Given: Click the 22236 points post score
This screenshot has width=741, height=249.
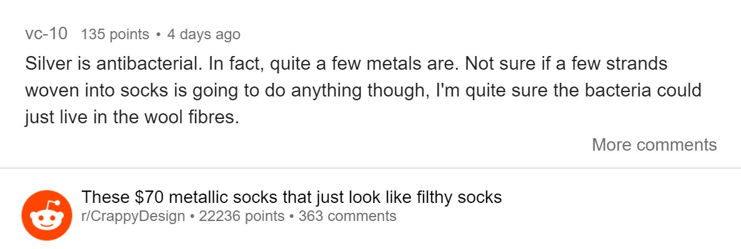Looking at the screenshot, I should [242, 217].
